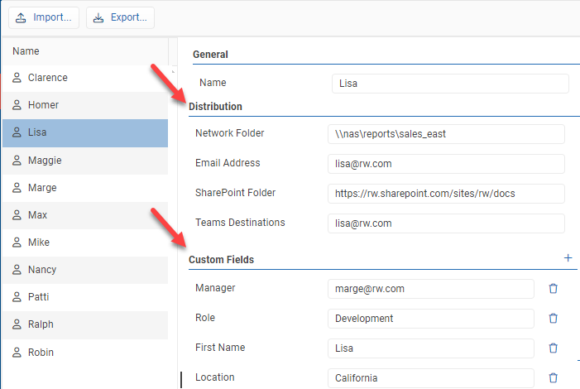This screenshot has height=389, width=580.
Task: Click the user icon beside Robin
Action: [x=17, y=353]
